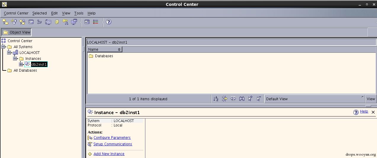Open the Health Center monitor icon

tap(48, 22)
